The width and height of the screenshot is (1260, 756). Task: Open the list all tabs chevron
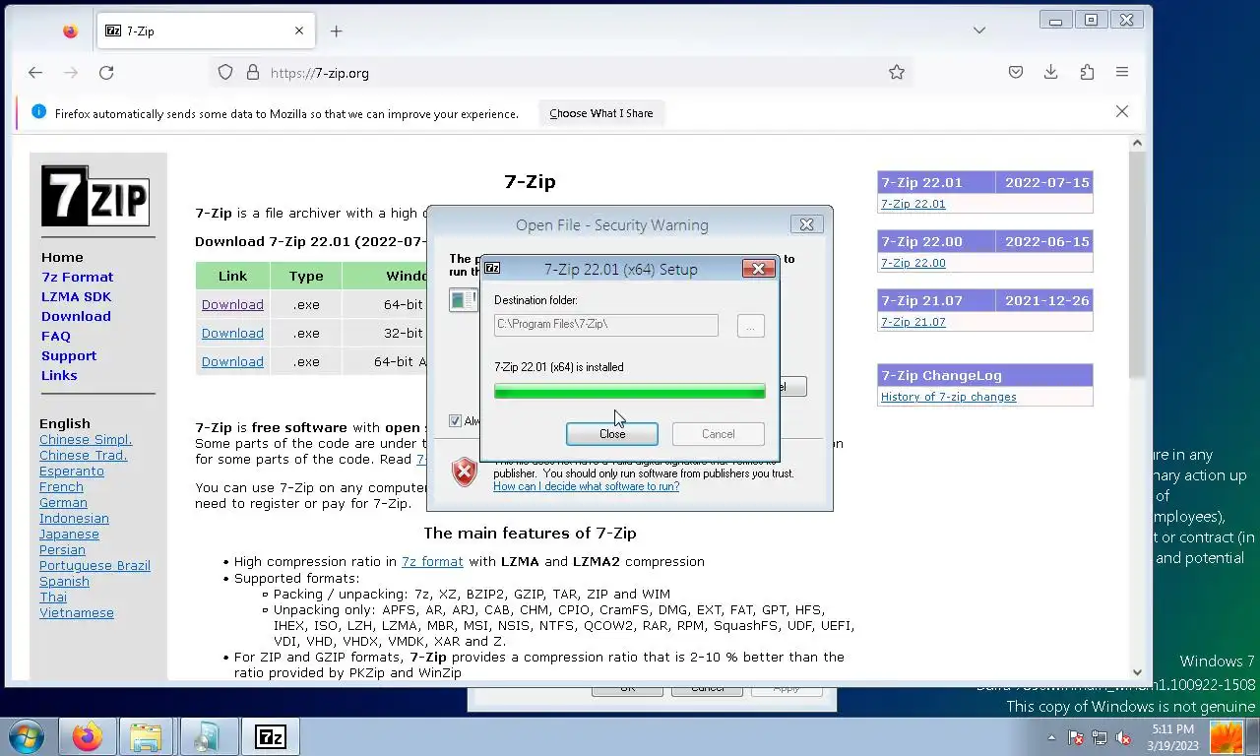(978, 31)
